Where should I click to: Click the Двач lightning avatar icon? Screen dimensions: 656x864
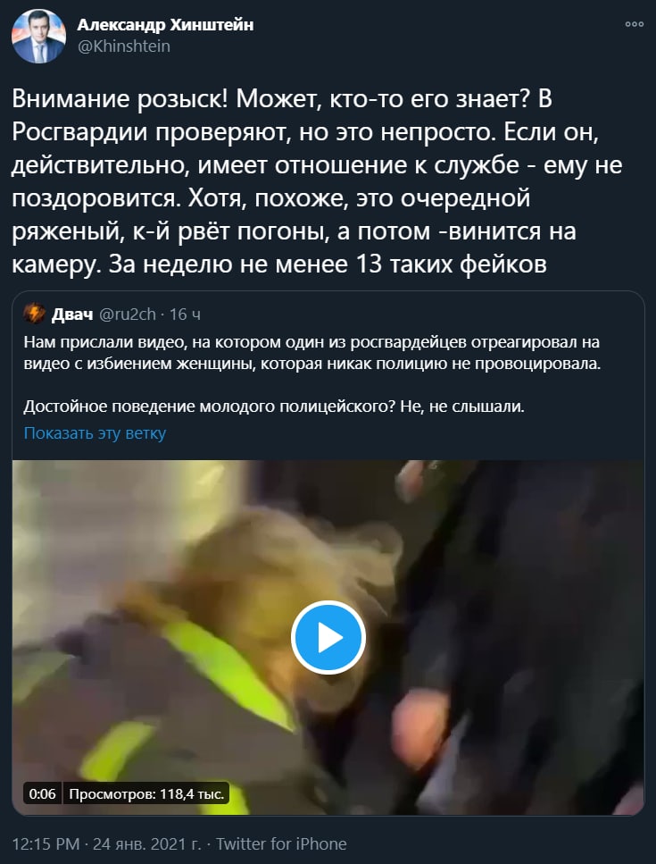coord(34,314)
